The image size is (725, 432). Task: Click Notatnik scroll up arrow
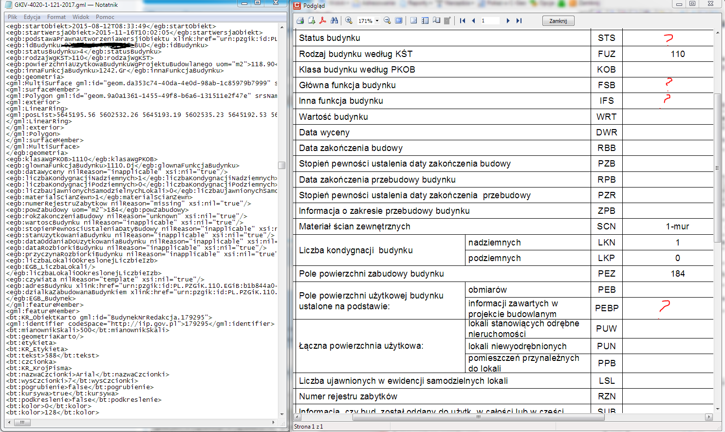coord(281,26)
